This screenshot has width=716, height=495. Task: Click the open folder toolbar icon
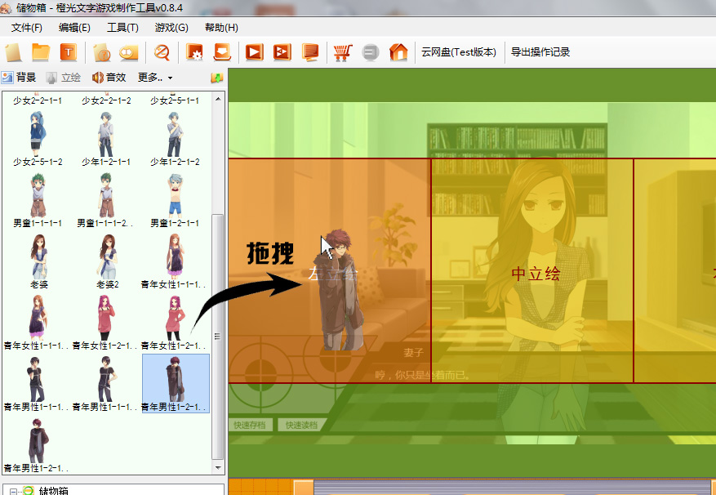(41, 52)
